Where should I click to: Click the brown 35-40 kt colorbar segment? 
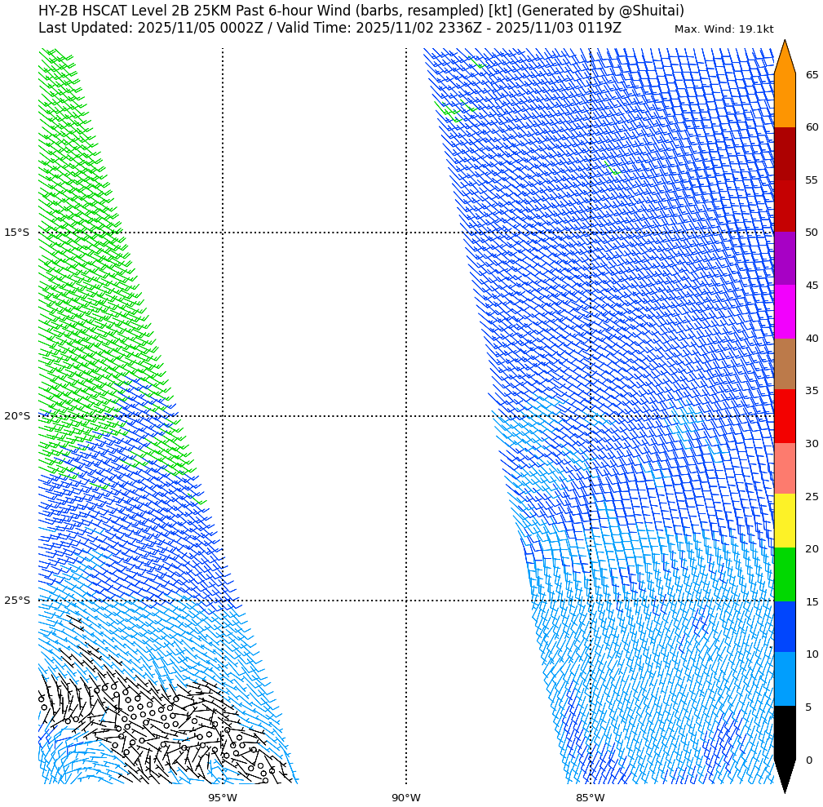click(x=784, y=364)
